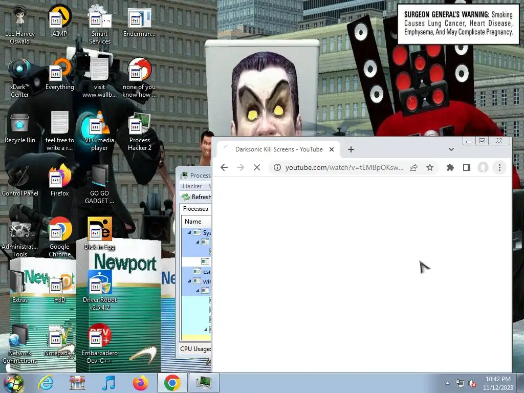Open Chrome tab search chevron

[x=451, y=149]
